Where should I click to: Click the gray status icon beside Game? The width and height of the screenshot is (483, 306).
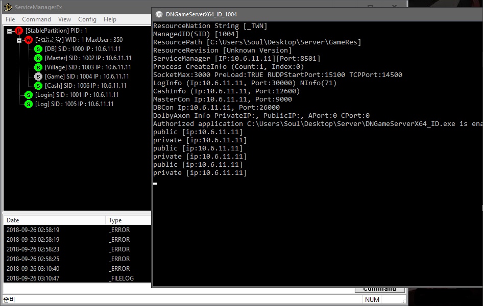38,76
